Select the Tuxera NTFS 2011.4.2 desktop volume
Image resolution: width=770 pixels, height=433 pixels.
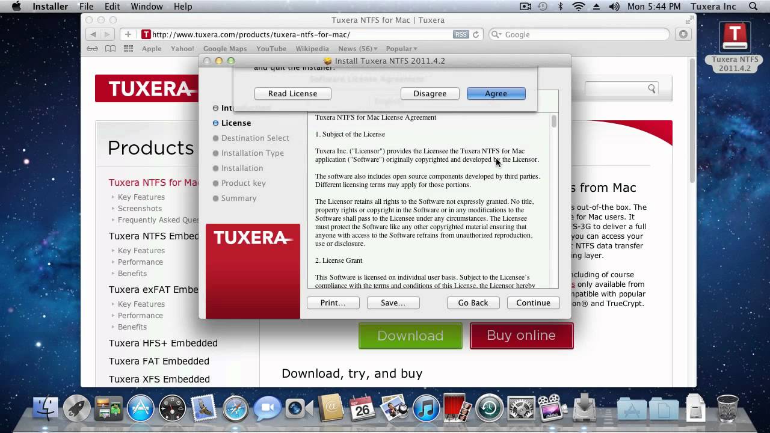click(x=735, y=47)
